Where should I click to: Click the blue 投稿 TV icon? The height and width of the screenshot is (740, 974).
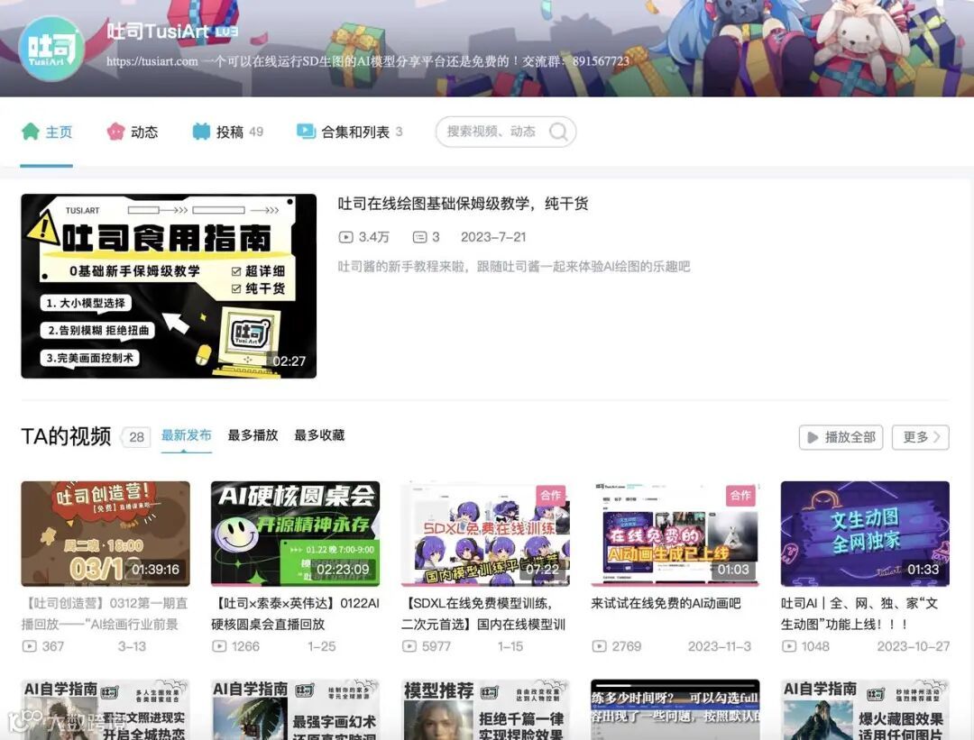(201, 132)
